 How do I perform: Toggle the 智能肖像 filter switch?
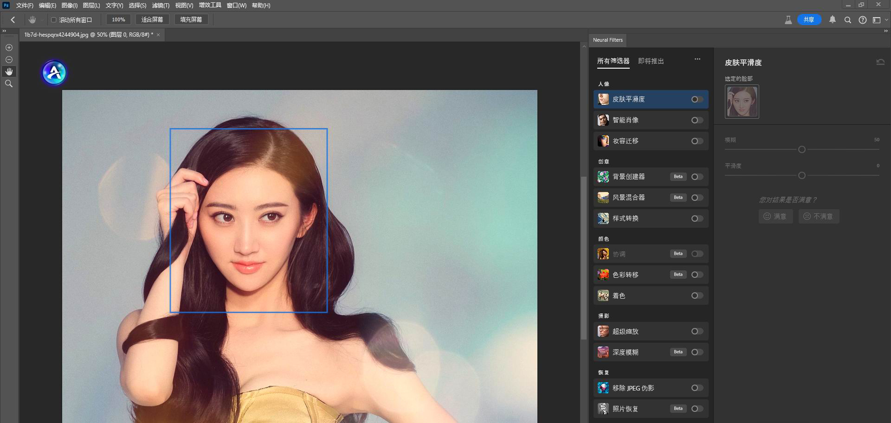click(x=697, y=120)
